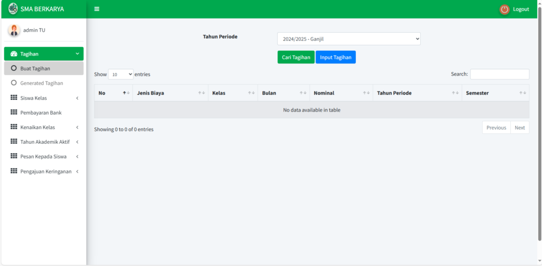This screenshot has width=542, height=266.
Task: Sort the table by Nominal column
Action: tap(341, 93)
